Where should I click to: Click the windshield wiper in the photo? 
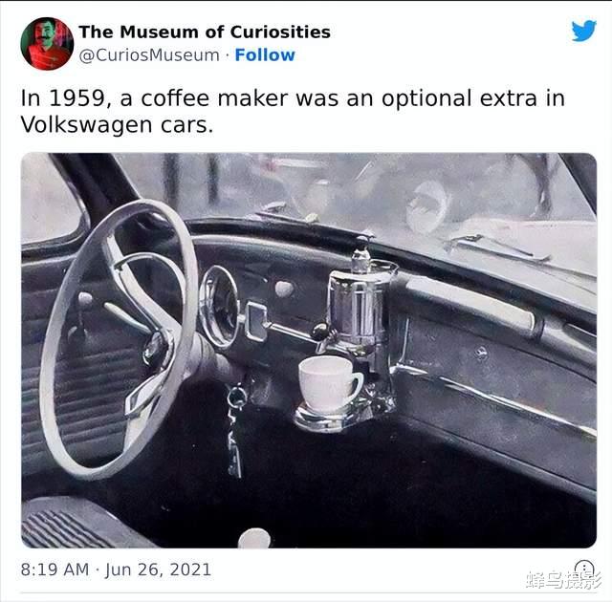[497, 247]
